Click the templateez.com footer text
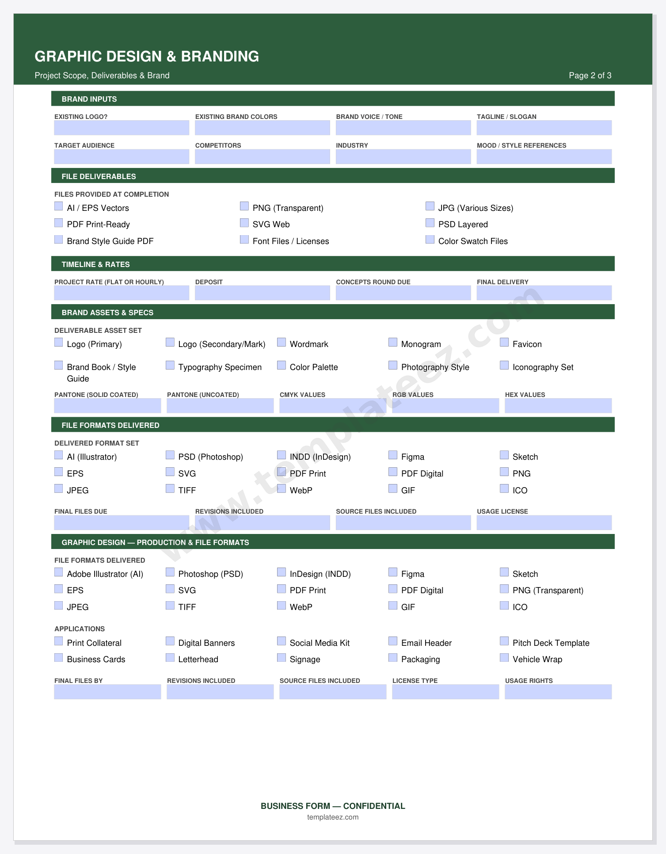The height and width of the screenshot is (854, 666). click(333, 817)
